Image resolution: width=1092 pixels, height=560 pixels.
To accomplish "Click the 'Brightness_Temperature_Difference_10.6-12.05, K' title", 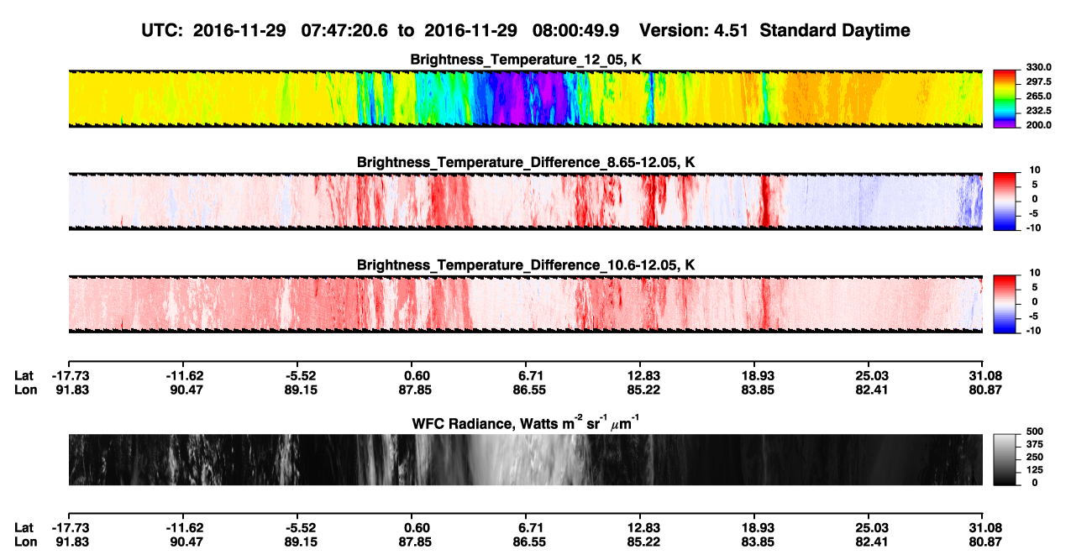I will pos(526,264).
